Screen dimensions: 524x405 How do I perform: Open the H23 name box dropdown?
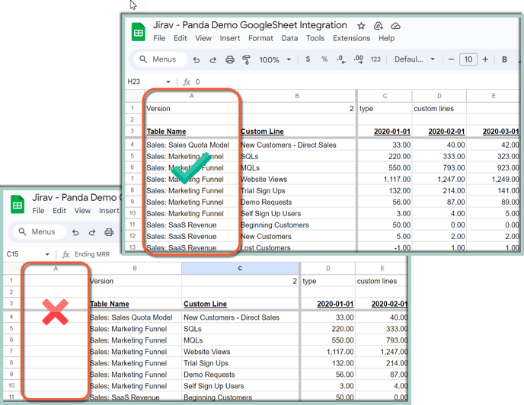[x=168, y=82]
